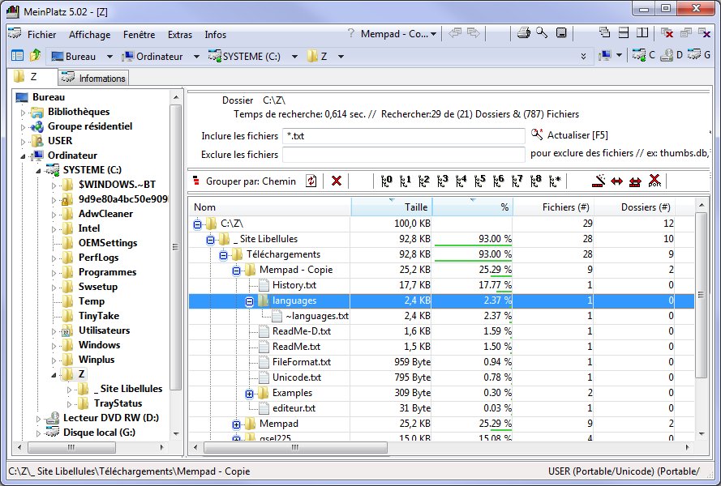The width and height of the screenshot is (721, 486).
Task: Collapse the Téléchargements folder node
Action: pos(224,255)
